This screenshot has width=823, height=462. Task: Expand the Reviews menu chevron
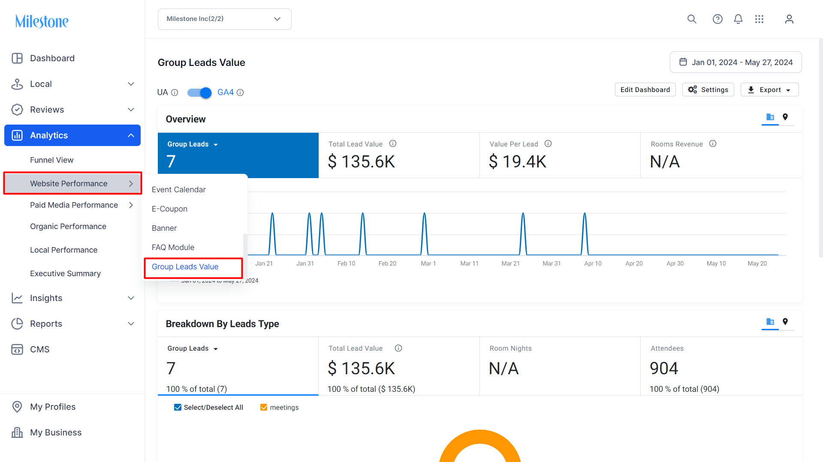pyautogui.click(x=131, y=110)
